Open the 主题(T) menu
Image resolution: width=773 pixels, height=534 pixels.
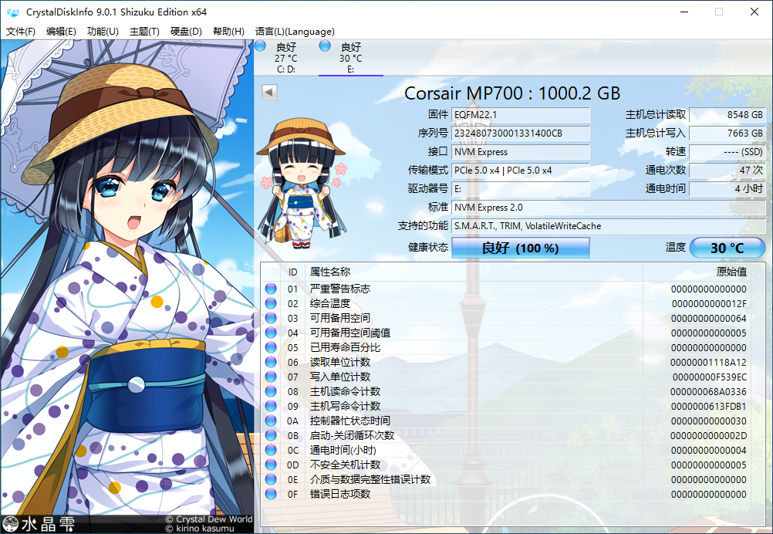pos(144,32)
